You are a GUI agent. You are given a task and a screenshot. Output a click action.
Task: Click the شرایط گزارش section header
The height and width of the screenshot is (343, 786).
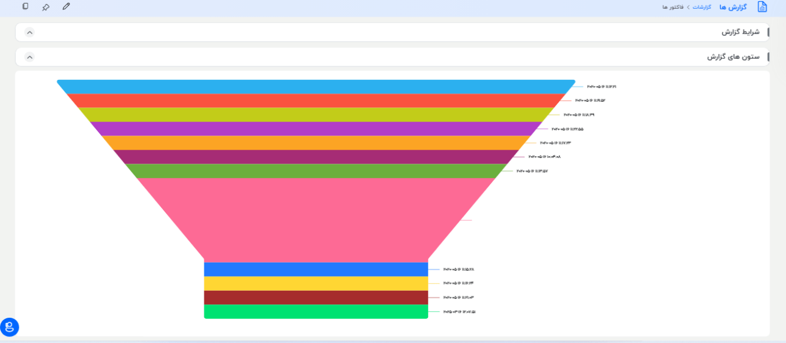[x=740, y=32]
